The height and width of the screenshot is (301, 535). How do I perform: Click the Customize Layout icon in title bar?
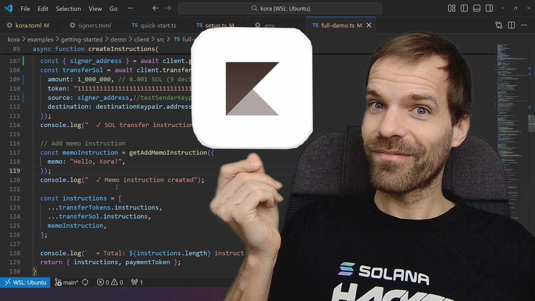(x=451, y=8)
